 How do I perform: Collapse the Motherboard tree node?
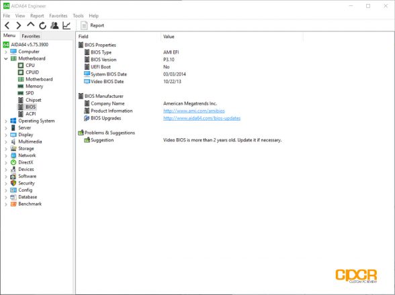6,58
